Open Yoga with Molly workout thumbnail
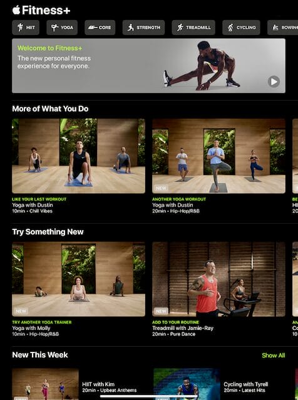 78,279
